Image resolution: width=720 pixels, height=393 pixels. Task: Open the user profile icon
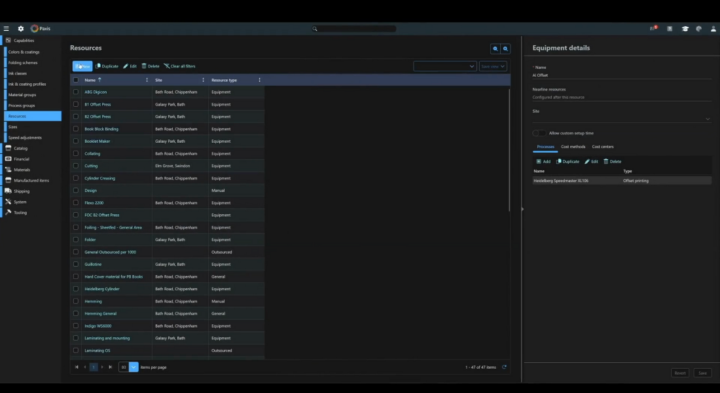(x=713, y=29)
